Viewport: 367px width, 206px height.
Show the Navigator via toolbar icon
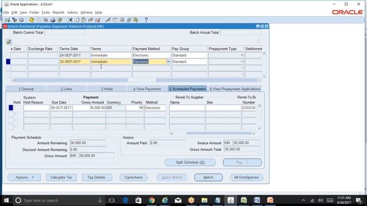(22, 20)
